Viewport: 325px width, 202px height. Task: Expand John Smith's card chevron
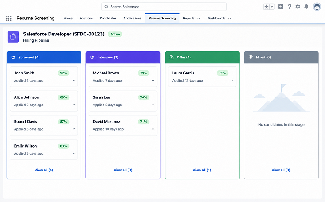tap(74, 81)
